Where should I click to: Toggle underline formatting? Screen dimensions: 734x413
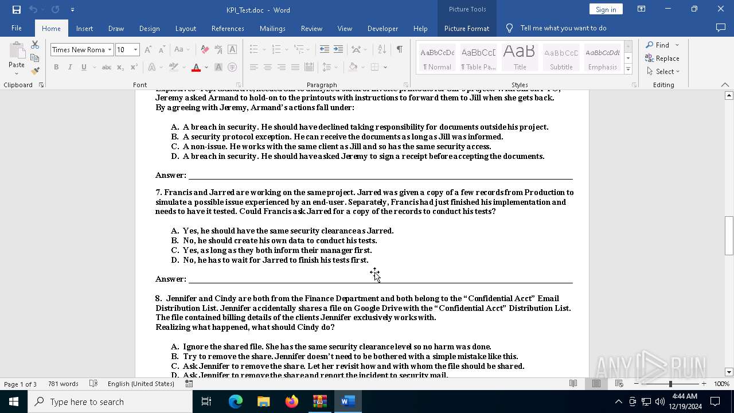point(84,67)
